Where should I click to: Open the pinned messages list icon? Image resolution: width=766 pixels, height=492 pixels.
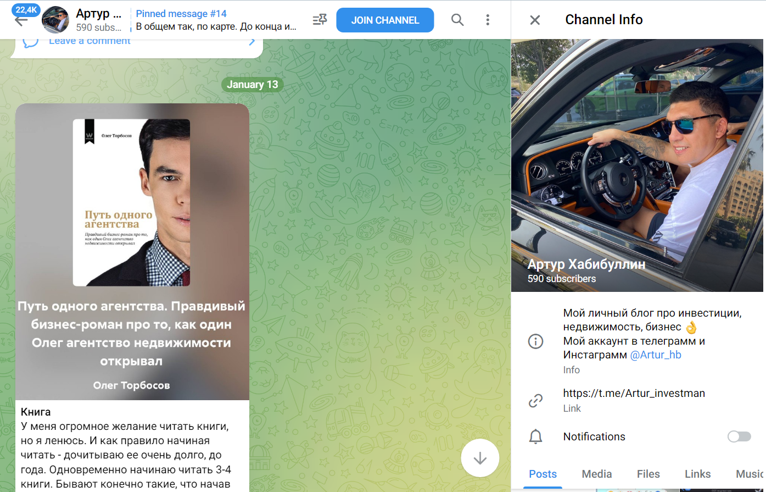(320, 20)
